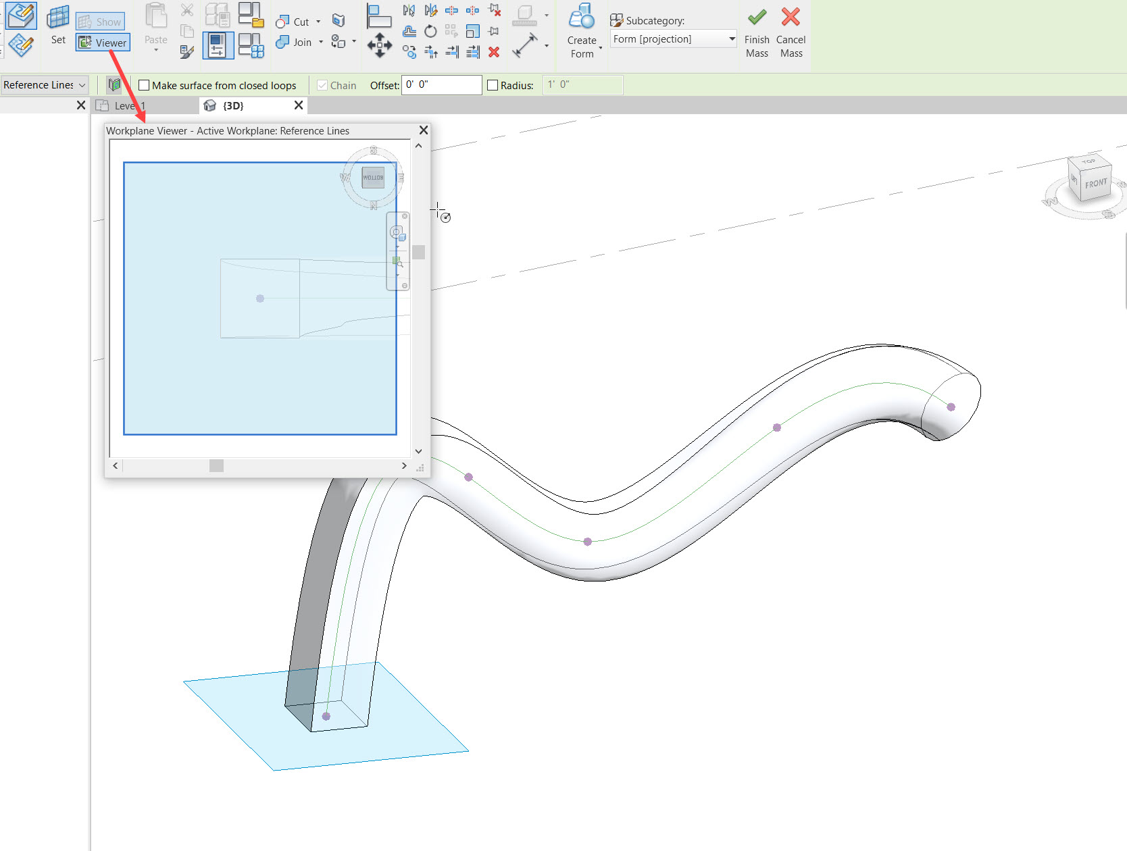Select the red Delete tool
The width and height of the screenshot is (1127, 851).
pos(495,51)
